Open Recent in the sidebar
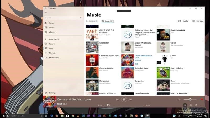210x118 pixels. [x=52, y=44]
